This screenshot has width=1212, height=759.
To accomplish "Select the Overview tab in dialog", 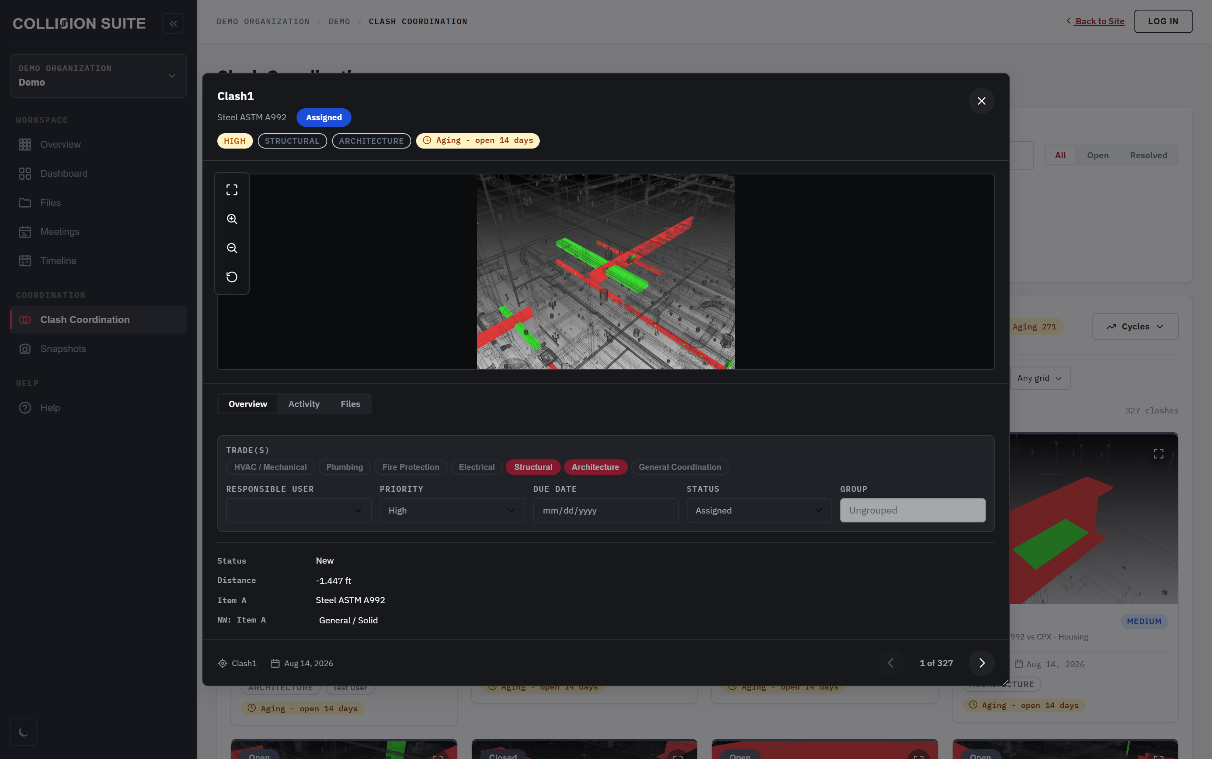I will 248,404.
